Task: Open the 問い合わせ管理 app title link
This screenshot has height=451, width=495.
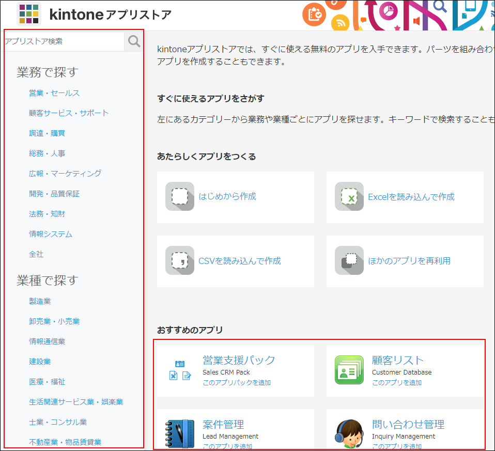Action: coord(408,424)
